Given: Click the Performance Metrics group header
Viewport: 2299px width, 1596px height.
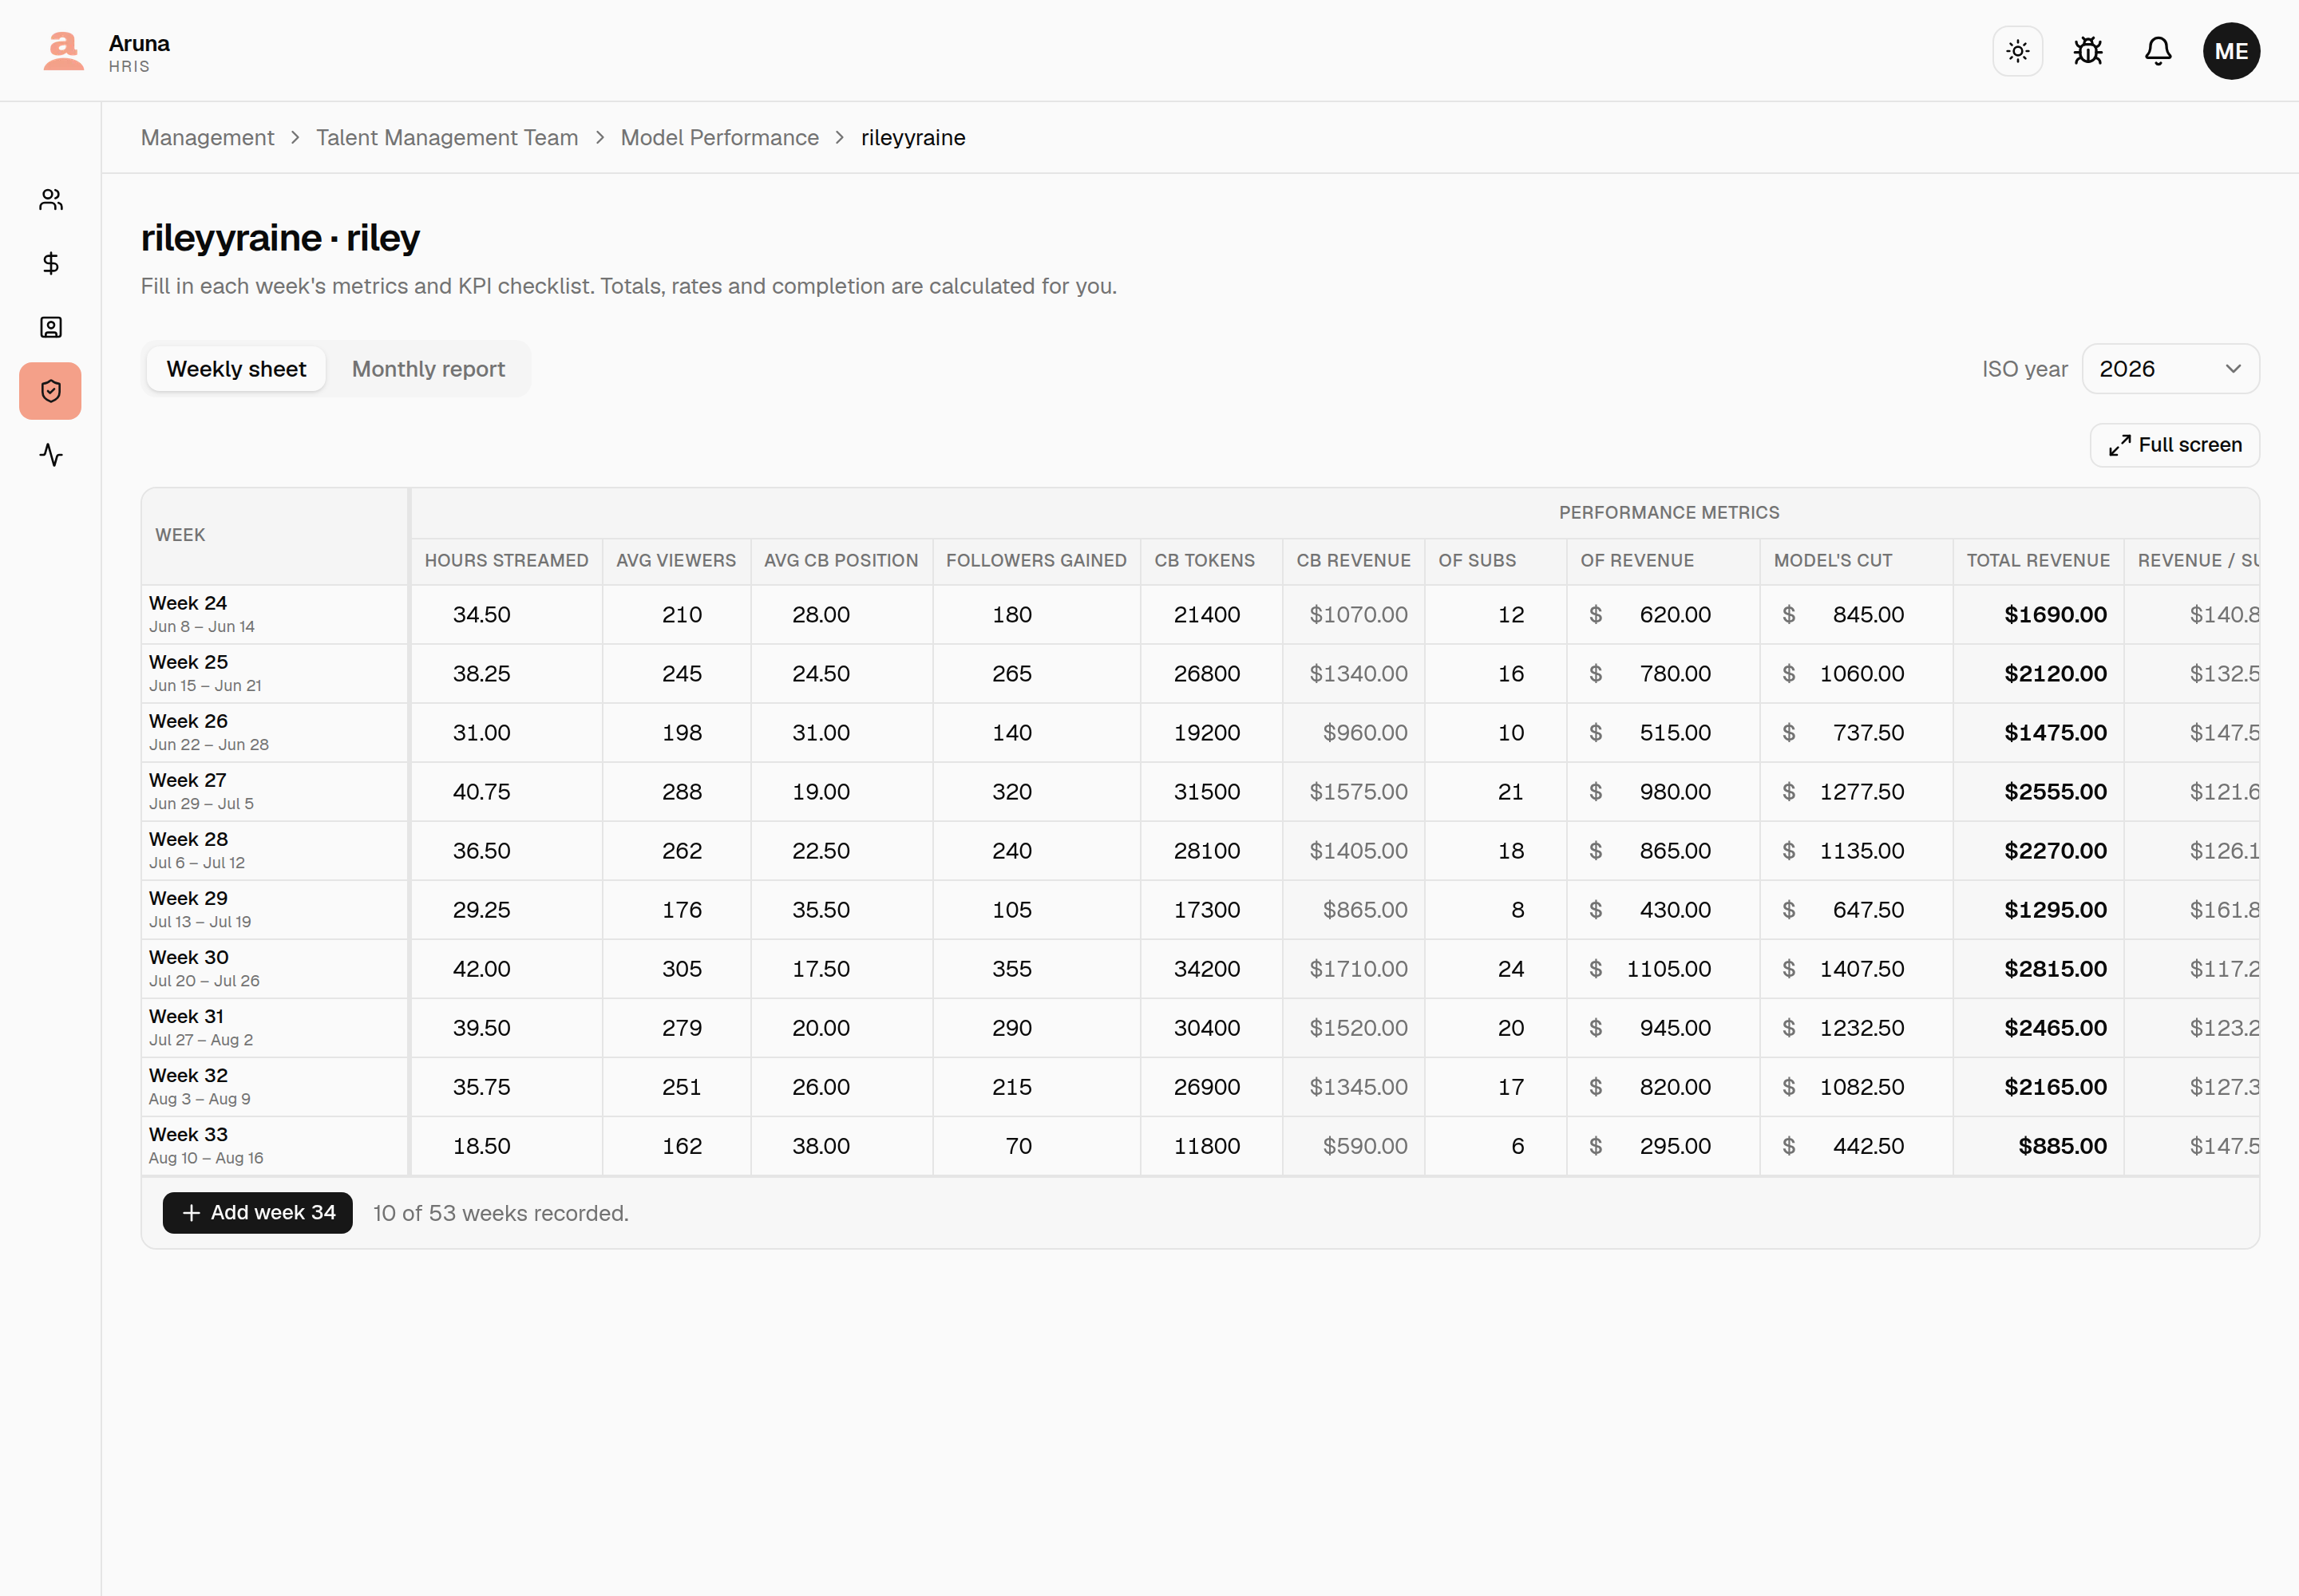Looking at the screenshot, I should click(1668, 513).
